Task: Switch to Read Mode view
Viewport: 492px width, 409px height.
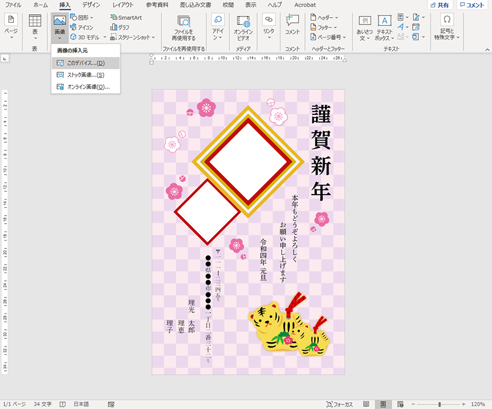Action: tap(366, 404)
